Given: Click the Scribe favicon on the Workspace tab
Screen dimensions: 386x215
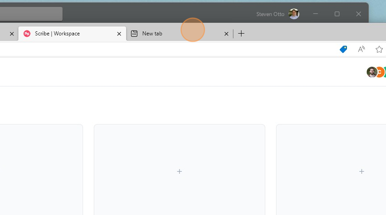Looking at the screenshot, I should point(27,34).
